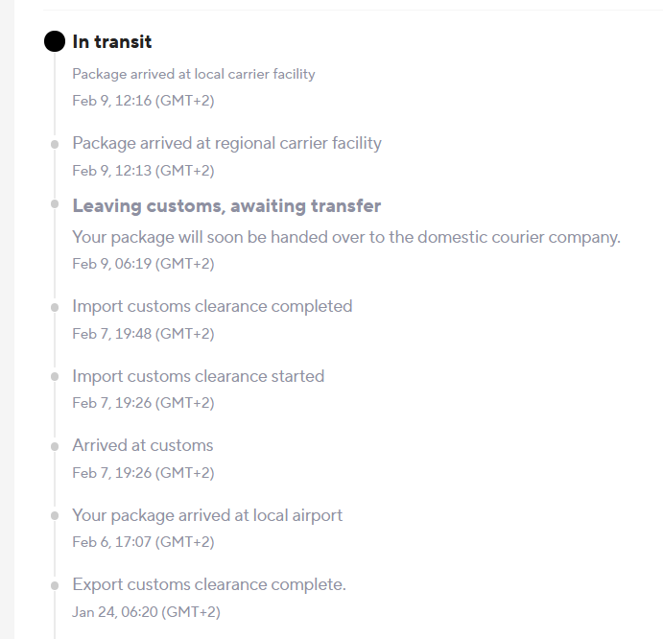Click the arrived at local airport dot
This screenshot has width=663, height=639.
pyautogui.click(x=55, y=516)
